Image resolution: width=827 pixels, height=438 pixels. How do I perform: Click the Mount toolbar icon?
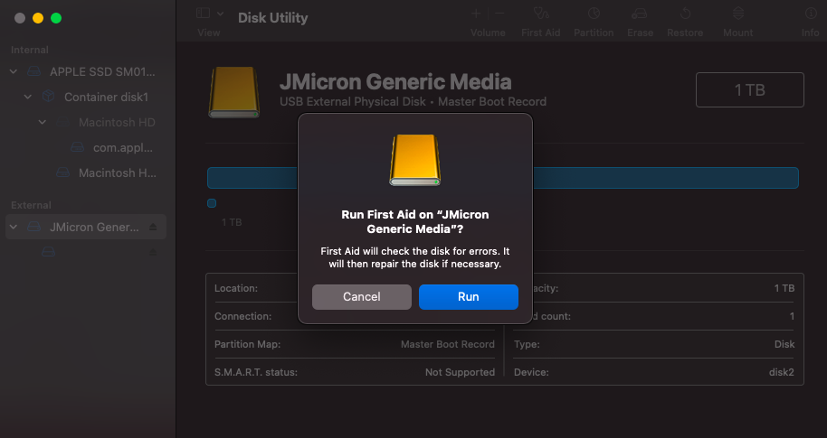[738, 14]
